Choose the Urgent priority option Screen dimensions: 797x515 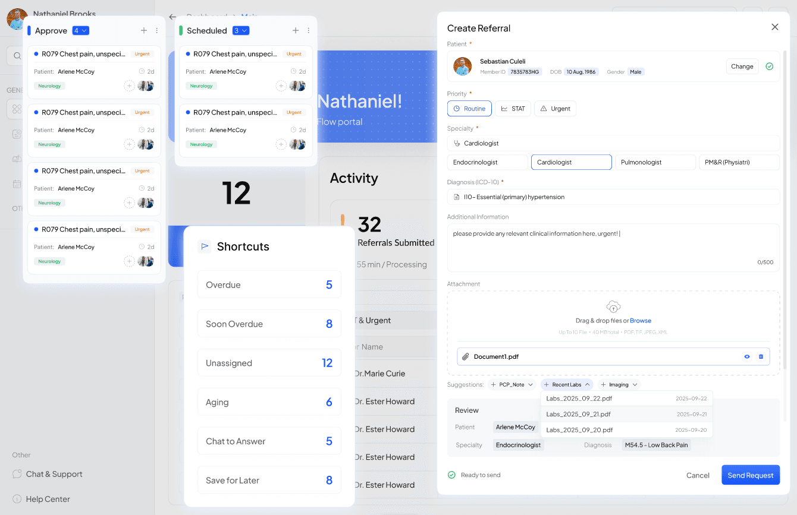[555, 109]
